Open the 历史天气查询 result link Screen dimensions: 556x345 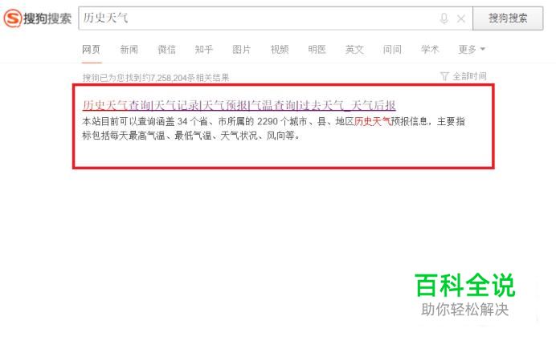point(239,105)
